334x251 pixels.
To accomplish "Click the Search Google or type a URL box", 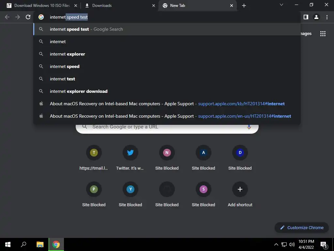I will (x=167, y=128).
